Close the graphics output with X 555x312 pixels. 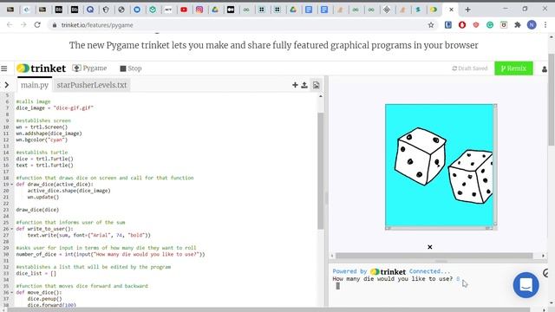pyautogui.click(x=430, y=247)
